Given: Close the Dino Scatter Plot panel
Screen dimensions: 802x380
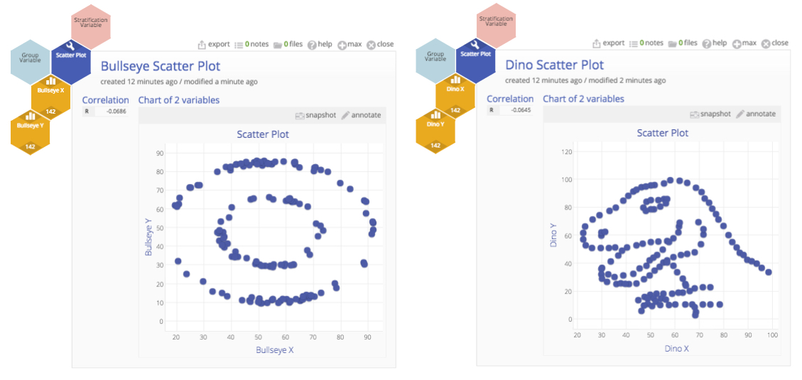Looking at the screenshot, I should [x=775, y=43].
